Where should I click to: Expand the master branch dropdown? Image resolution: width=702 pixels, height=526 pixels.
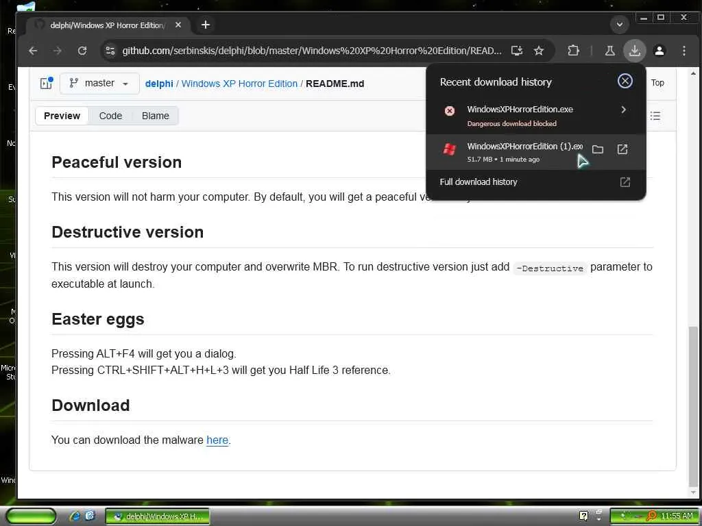coord(99,84)
